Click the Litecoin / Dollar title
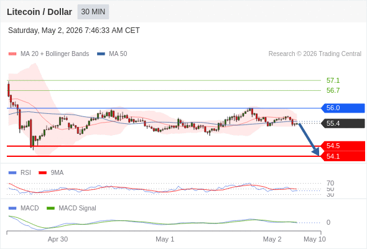The width and height of the screenshot is (367, 249). (39, 12)
